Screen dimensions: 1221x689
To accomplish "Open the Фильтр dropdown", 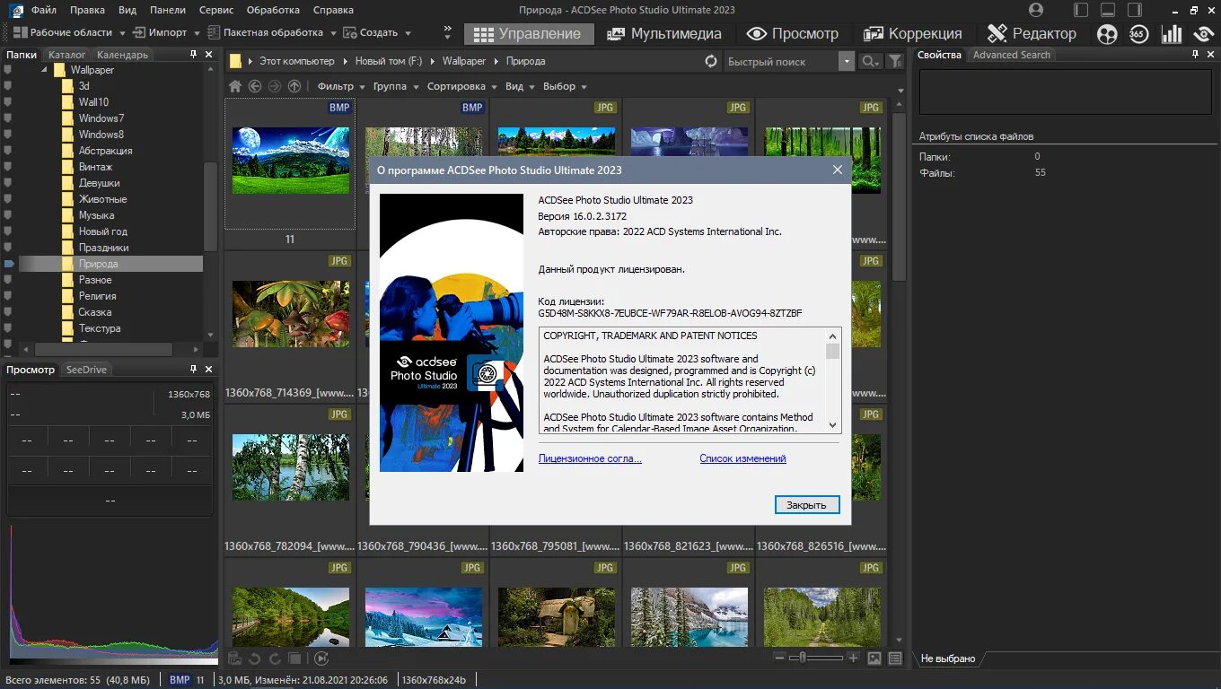I will coord(341,86).
